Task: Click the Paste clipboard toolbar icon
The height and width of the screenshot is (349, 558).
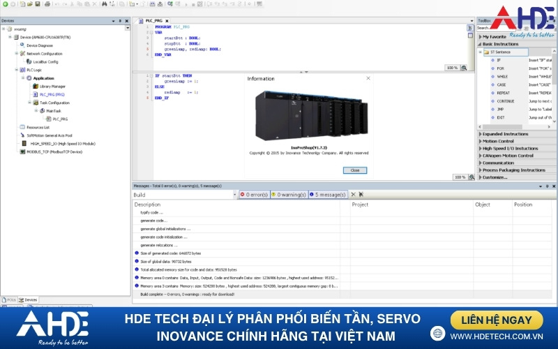Action: (86, 4)
